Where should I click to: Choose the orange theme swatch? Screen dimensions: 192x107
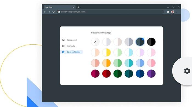(x=106, y=63)
